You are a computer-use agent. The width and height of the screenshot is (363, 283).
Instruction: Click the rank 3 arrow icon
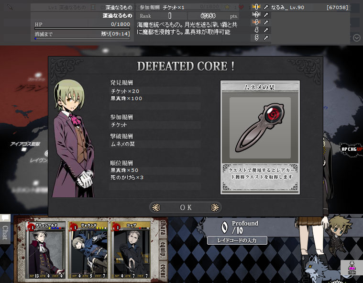click(x=266, y=22)
